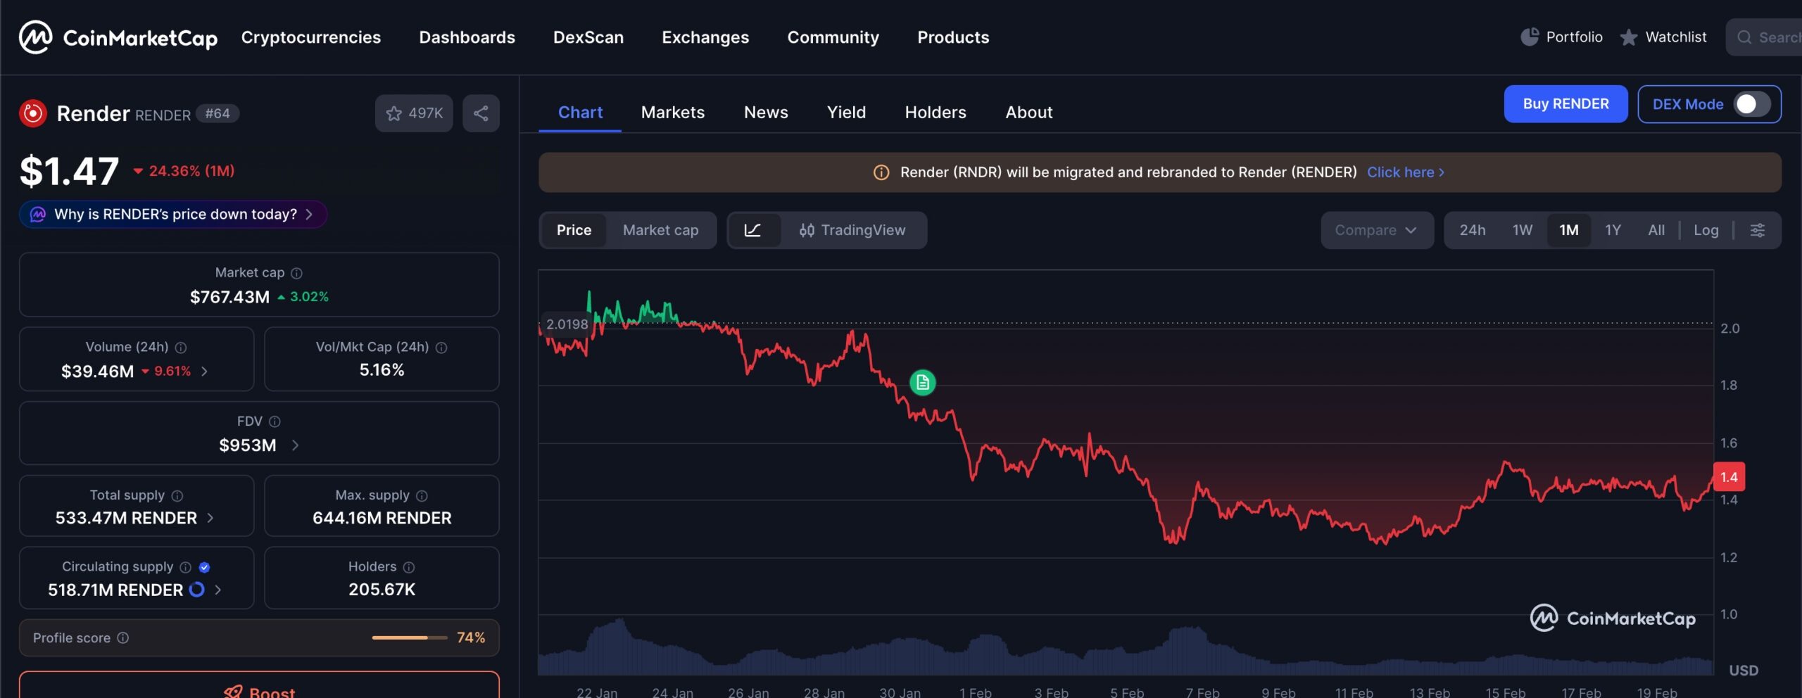Open the Community menu
The width and height of the screenshot is (1802, 698).
pyautogui.click(x=833, y=37)
